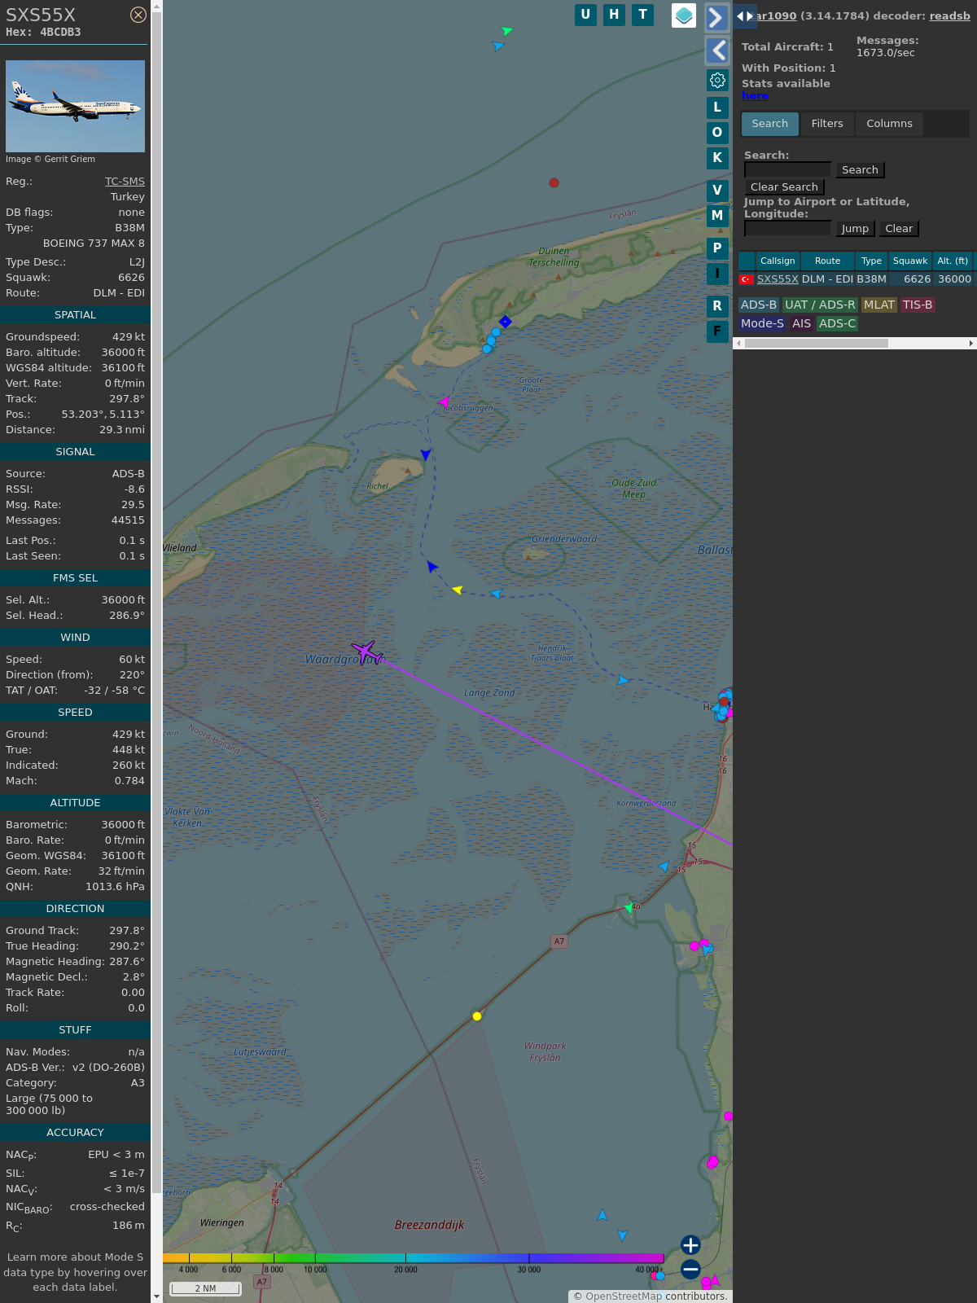Viewport: 977px width, 1303px height.
Task: Focus the Search text field
Action: (x=787, y=169)
